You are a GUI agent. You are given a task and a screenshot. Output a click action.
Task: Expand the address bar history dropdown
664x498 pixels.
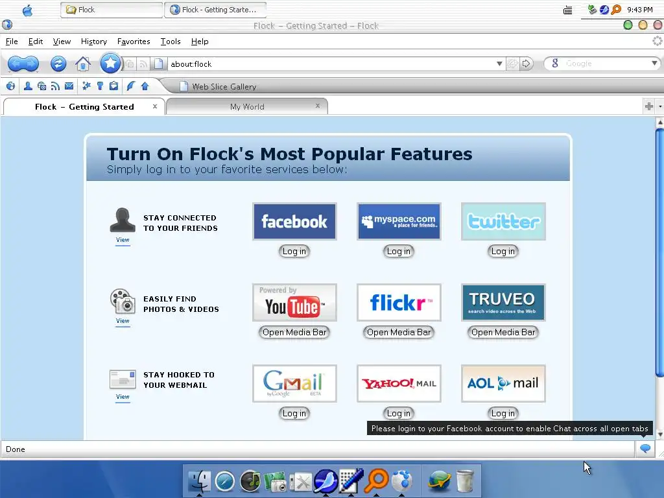coord(499,64)
